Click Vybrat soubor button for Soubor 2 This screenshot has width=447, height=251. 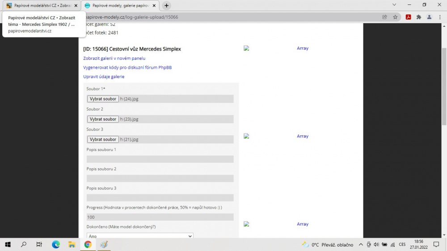pyautogui.click(x=103, y=119)
